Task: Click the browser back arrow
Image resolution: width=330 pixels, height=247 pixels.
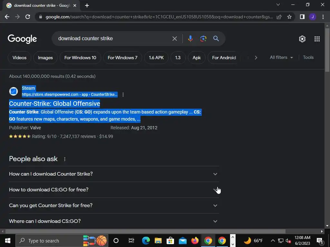Action: pos(7,17)
